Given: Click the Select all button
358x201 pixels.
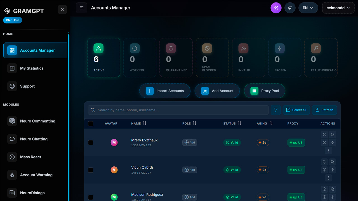Looking at the screenshot, I should 296,110.
